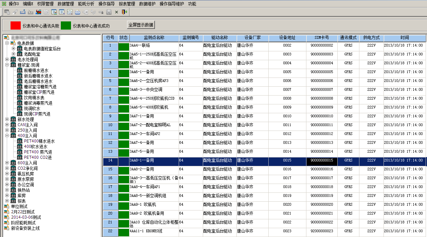Image resolution: width=427 pixels, height=237 pixels.
Task: Click the colorful flag icon on the toolbar
Action: point(39,12)
